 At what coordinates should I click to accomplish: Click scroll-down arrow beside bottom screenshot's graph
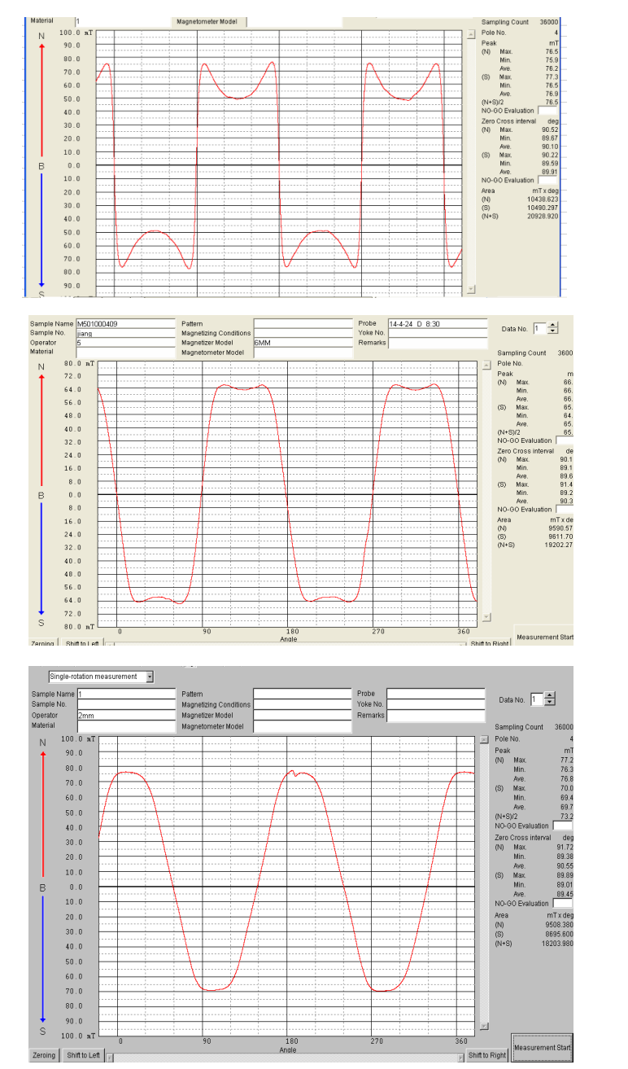pyautogui.click(x=484, y=1027)
